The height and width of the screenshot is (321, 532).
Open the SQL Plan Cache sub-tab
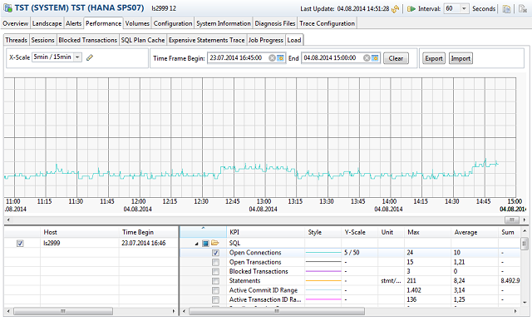(x=143, y=40)
